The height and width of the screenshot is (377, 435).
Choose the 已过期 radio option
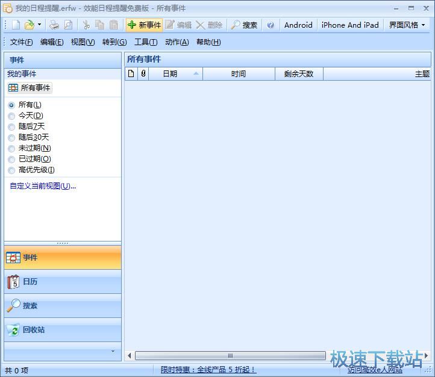(11, 159)
